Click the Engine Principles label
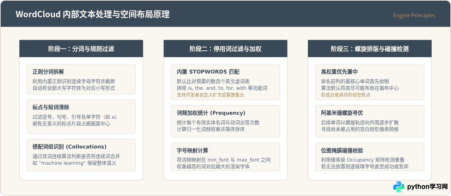The width and height of the screenshot is (451, 196). coord(414,15)
